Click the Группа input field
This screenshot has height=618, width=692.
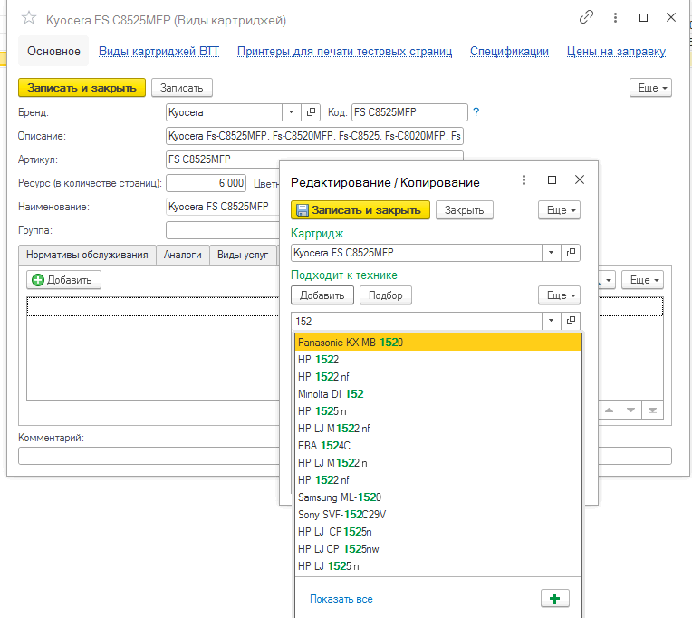click(x=223, y=230)
